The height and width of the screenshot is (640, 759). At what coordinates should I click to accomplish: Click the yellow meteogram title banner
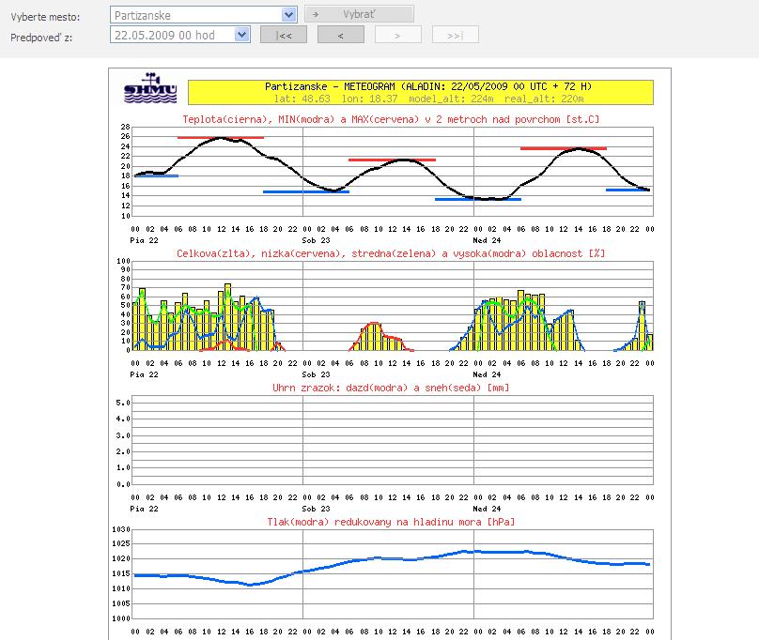pos(420,92)
